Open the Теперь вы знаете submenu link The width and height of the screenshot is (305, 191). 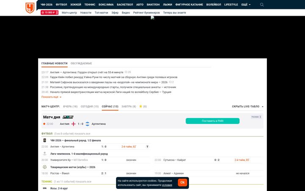pyautogui.click(x=175, y=12)
